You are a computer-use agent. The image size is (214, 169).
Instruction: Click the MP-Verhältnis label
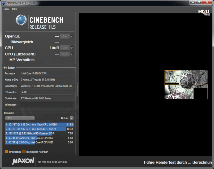[x=22, y=60]
